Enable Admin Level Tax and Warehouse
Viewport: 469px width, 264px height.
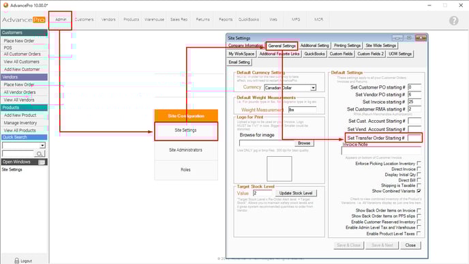[419, 227]
